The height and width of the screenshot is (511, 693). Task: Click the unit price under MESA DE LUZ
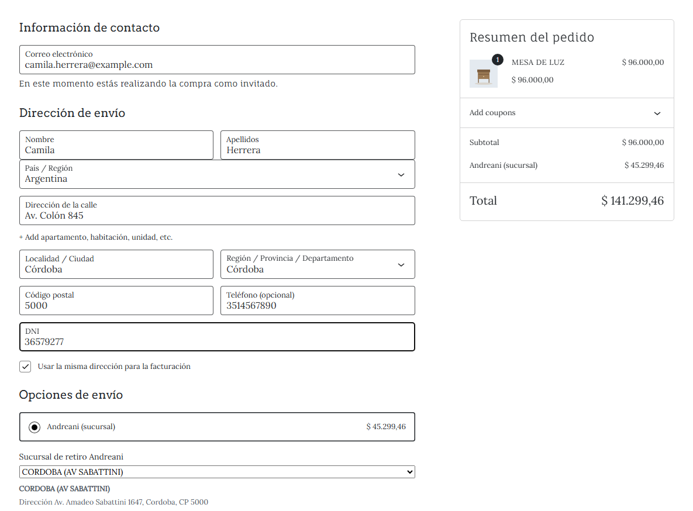tap(533, 80)
